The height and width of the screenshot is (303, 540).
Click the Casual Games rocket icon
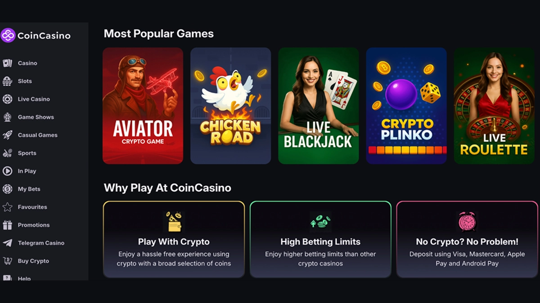[7, 135]
